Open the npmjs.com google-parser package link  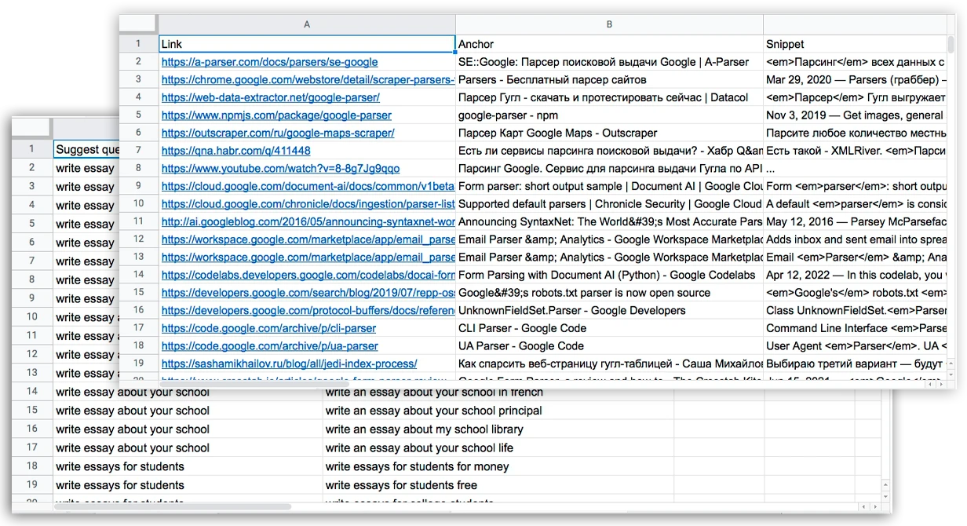pyautogui.click(x=276, y=115)
